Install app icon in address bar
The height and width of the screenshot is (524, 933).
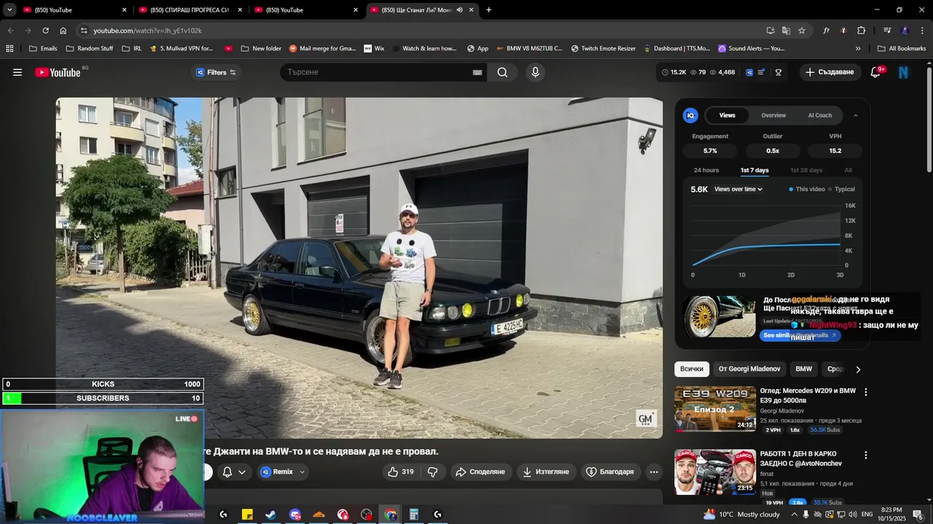pyautogui.click(x=770, y=31)
